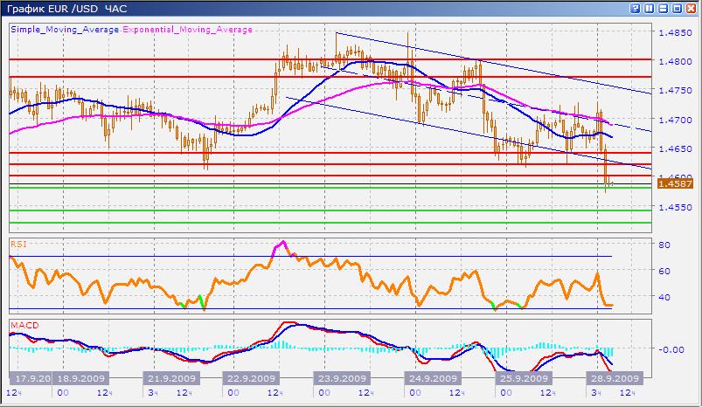This screenshot has width=702, height=407.
Task: Click the MACD indicator label
Action: (23, 326)
